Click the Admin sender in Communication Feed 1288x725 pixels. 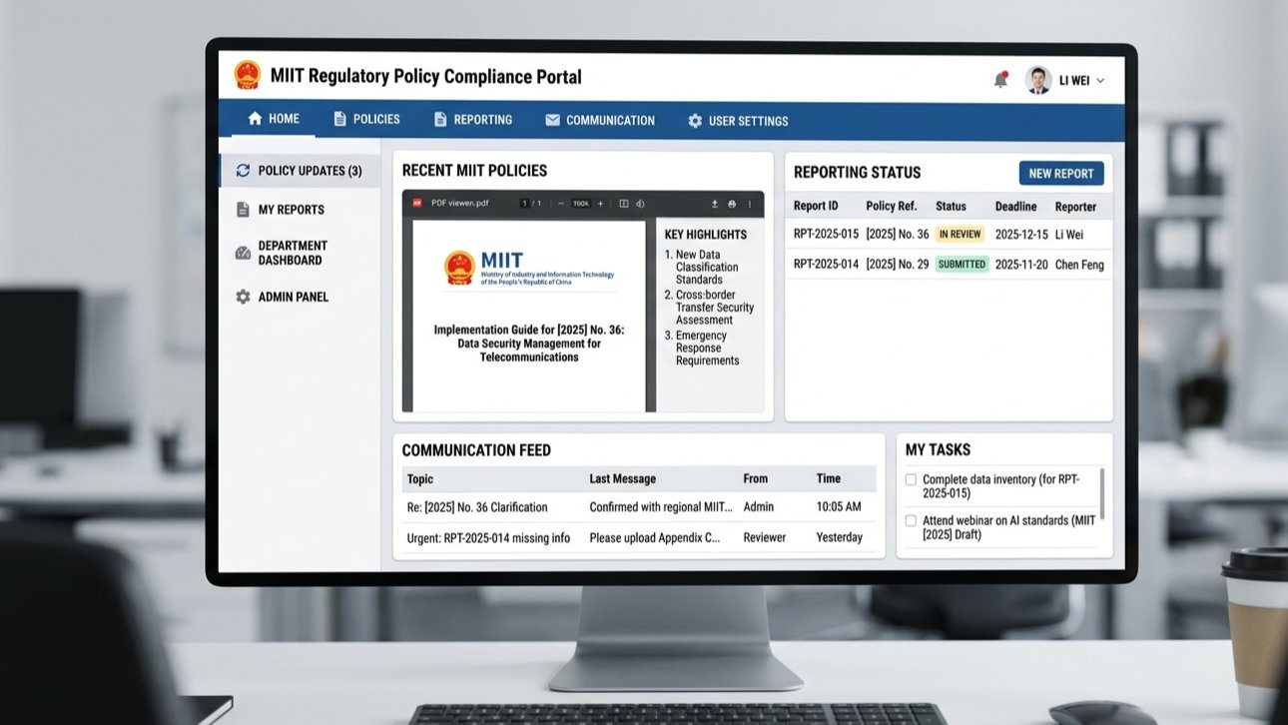click(759, 507)
